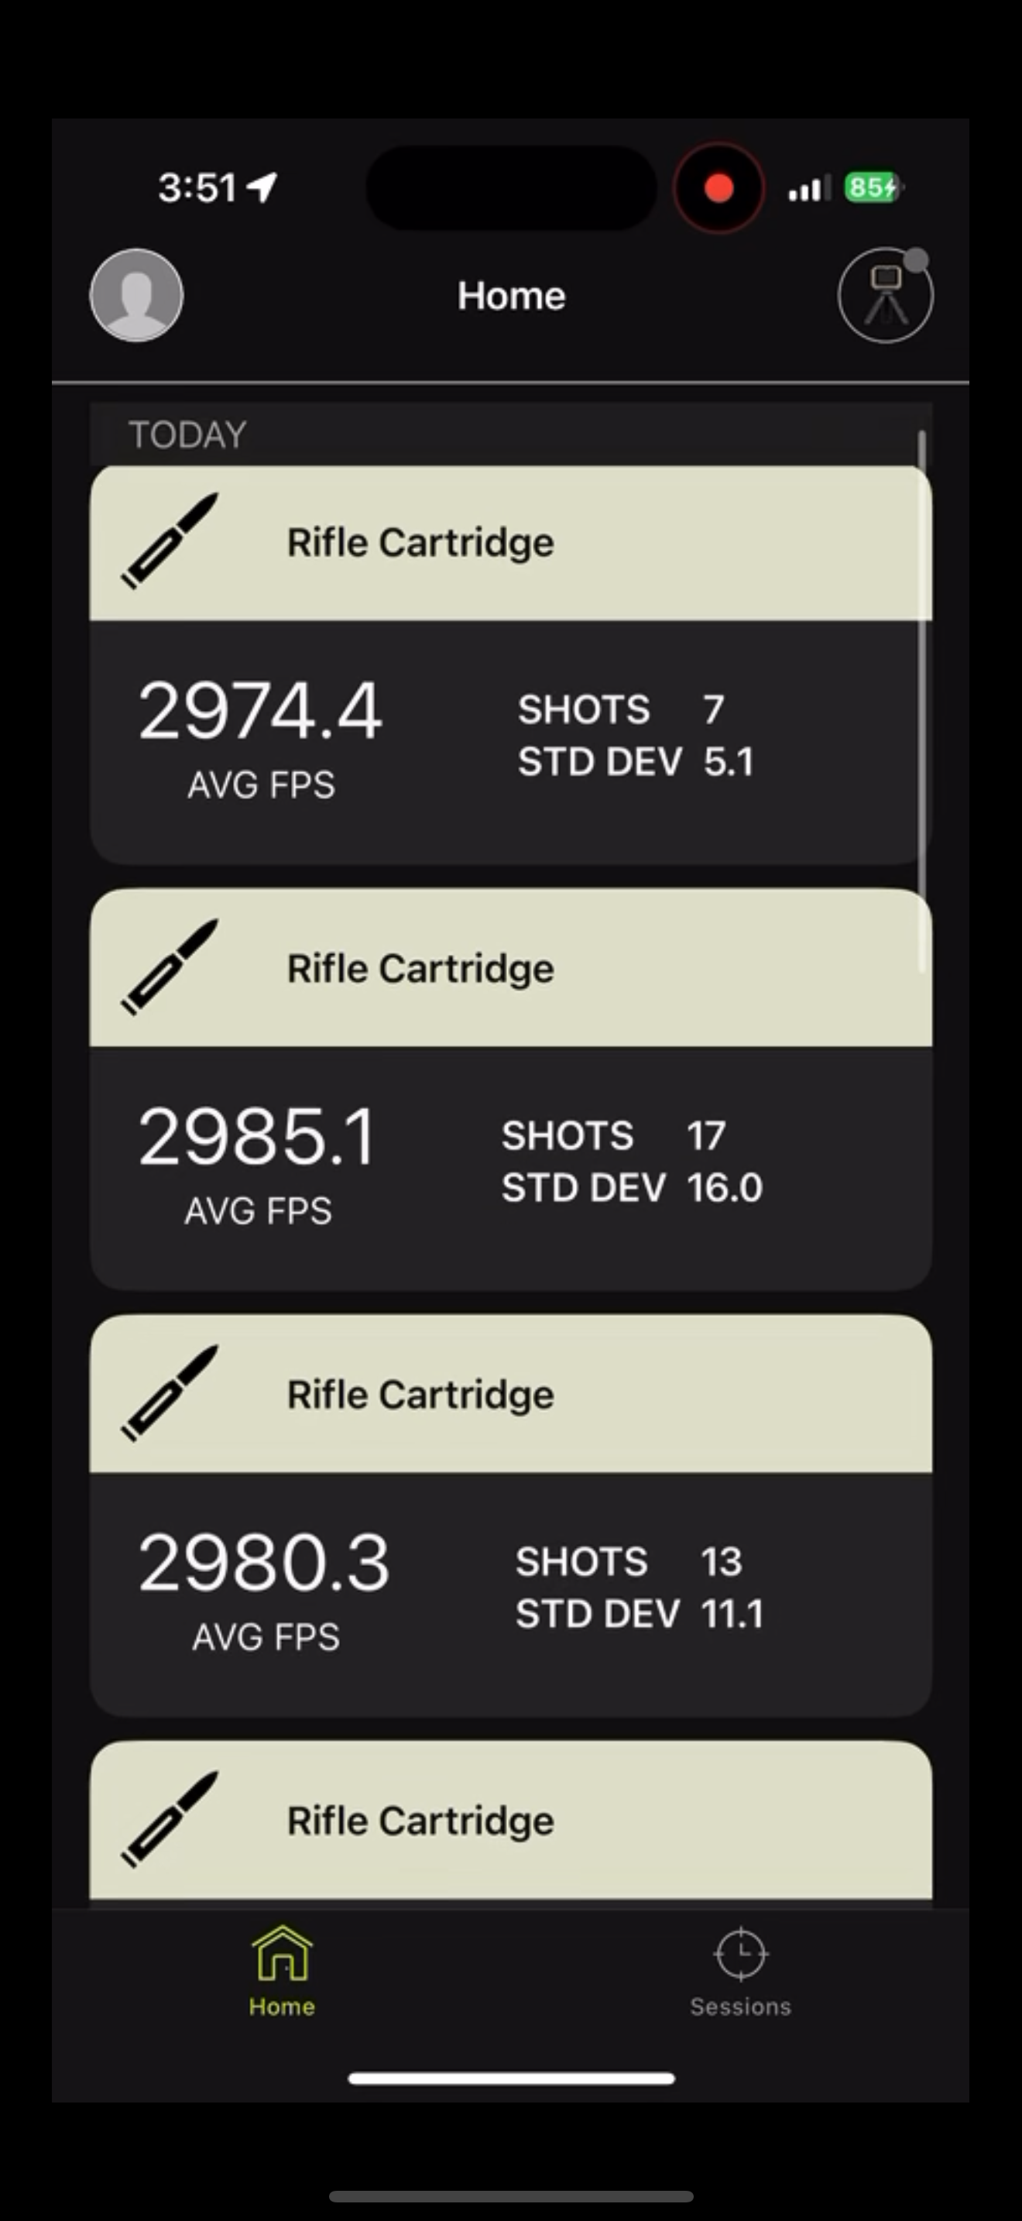This screenshot has height=2221, width=1022.
Task: Open the user profile avatar
Action: click(136, 296)
